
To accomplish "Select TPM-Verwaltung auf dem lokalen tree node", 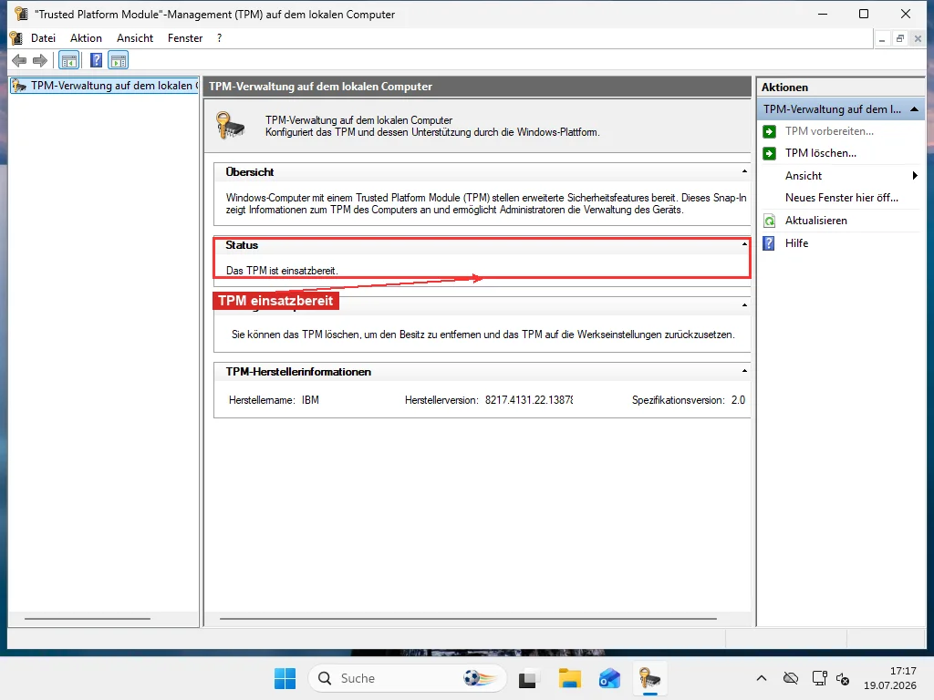I will [106, 86].
